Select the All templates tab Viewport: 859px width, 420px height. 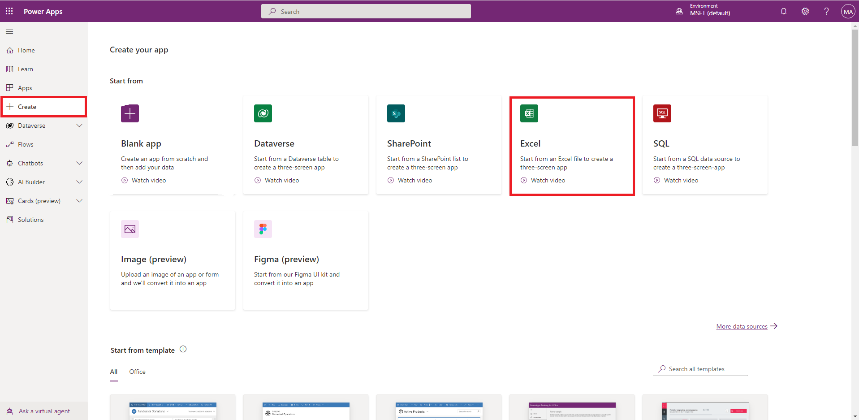114,372
